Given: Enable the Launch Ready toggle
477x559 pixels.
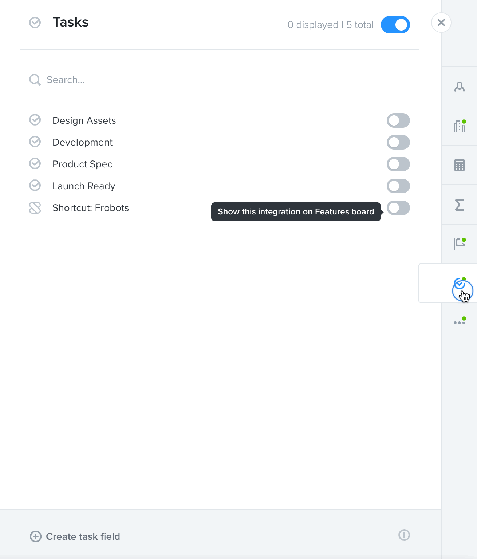Looking at the screenshot, I should 398,186.
